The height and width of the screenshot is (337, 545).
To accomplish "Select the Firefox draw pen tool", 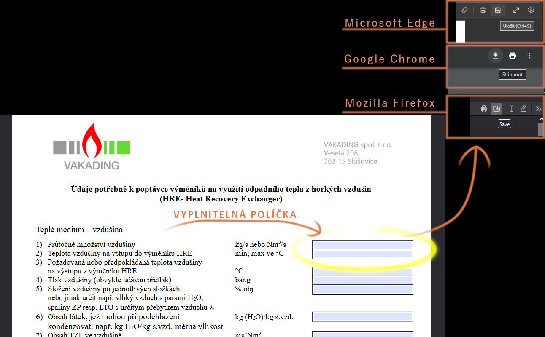I will click(523, 109).
